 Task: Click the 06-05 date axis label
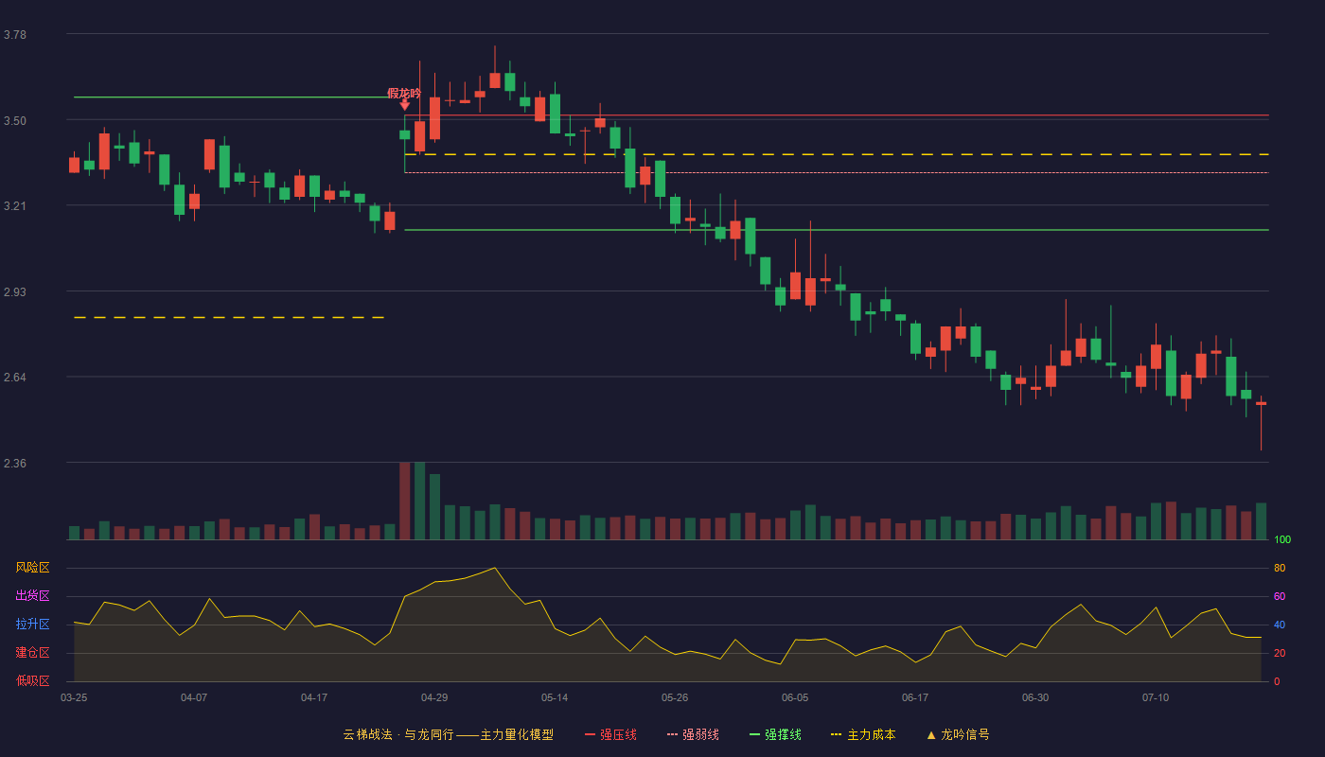(795, 697)
